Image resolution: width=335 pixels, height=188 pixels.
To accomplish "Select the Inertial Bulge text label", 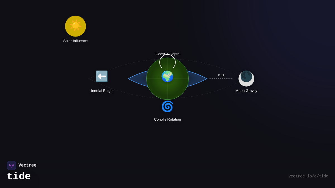I will [102, 91].
